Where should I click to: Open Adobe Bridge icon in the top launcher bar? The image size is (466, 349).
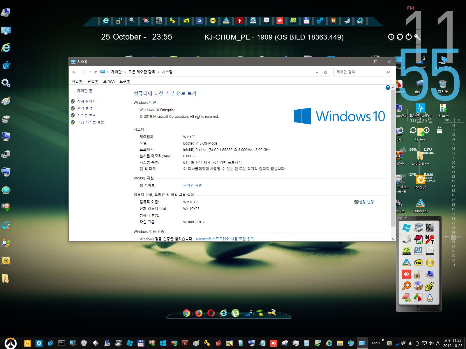pyautogui.click(x=333, y=21)
